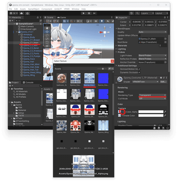Start Play mode with the play button
Screen dimensions: 178x191
coord(84,13)
